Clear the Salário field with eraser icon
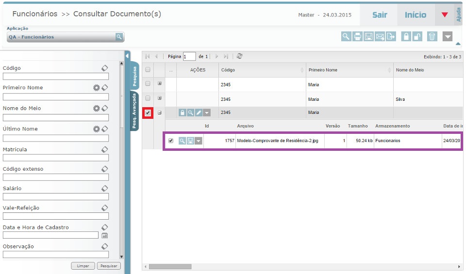Screen dimensions: 466x274 pos(104,188)
